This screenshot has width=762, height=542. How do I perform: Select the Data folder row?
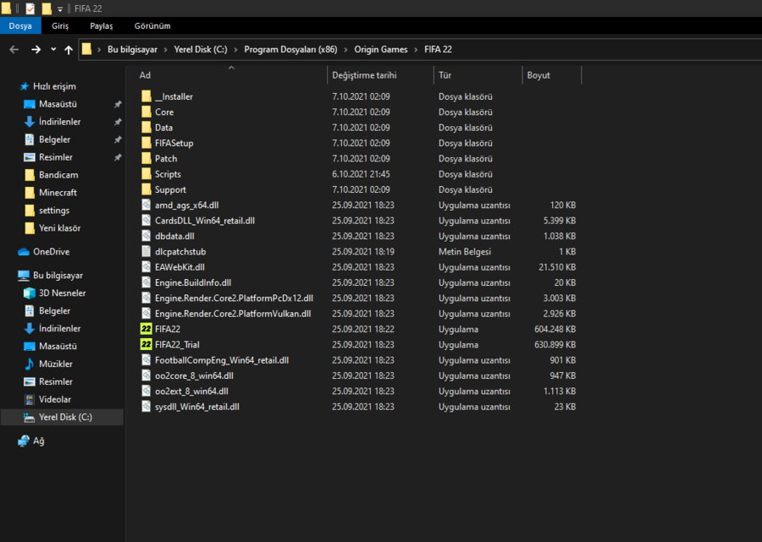point(163,128)
